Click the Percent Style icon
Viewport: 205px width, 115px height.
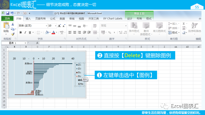click(x=110, y=32)
